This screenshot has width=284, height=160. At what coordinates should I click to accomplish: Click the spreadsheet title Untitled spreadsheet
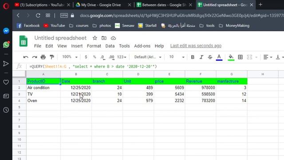coord(60,38)
